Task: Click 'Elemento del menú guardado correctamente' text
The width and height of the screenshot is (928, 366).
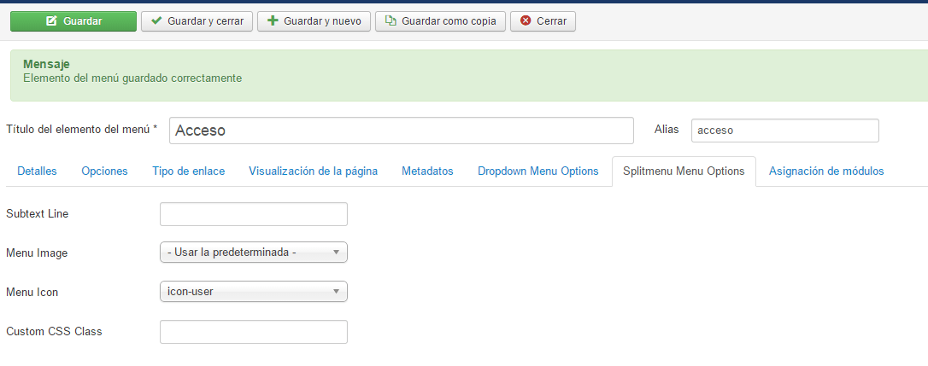Action: (x=132, y=78)
